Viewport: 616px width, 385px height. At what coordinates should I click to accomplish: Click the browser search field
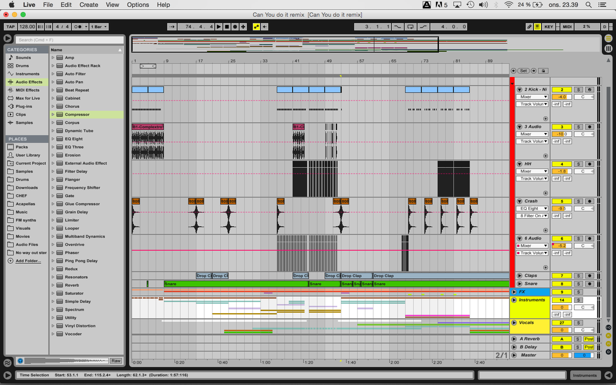point(70,40)
